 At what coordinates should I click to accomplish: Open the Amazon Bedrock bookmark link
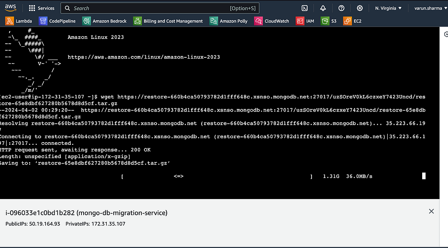click(x=109, y=21)
